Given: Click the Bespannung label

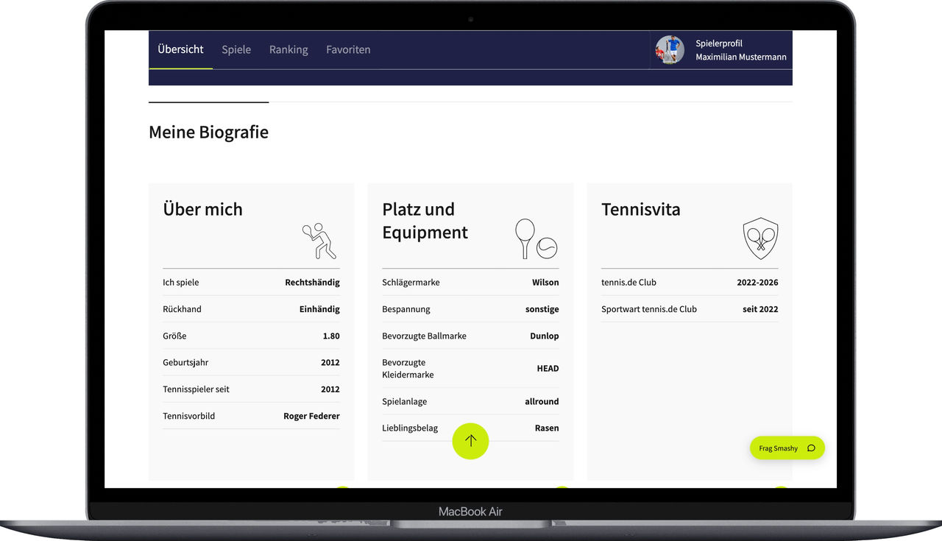Looking at the screenshot, I should click(406, 309).
